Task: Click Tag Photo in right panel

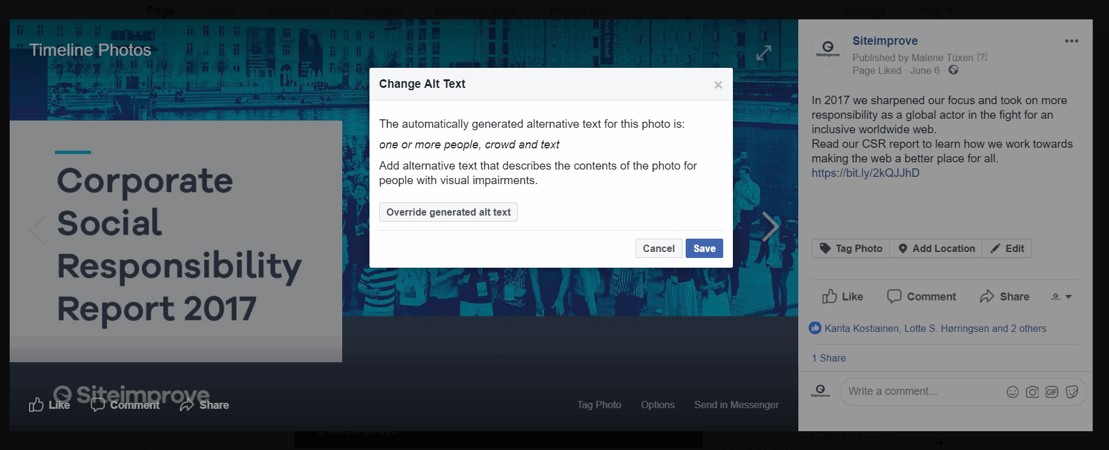Action: point(850,248)
